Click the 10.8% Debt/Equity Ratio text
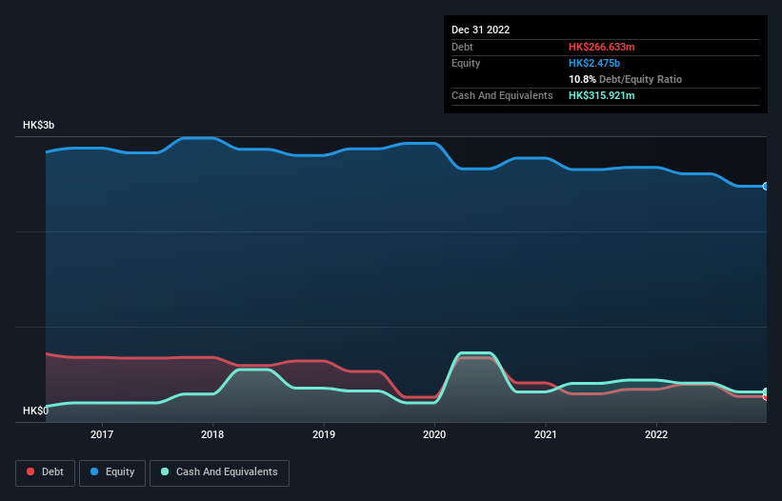 tap(626, 79)
